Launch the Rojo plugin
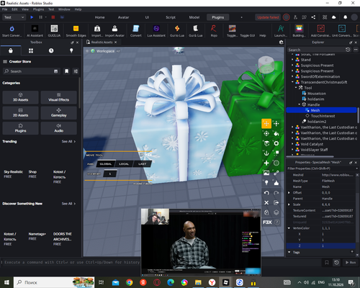This screenshot has width=360, height=288. 214,31
